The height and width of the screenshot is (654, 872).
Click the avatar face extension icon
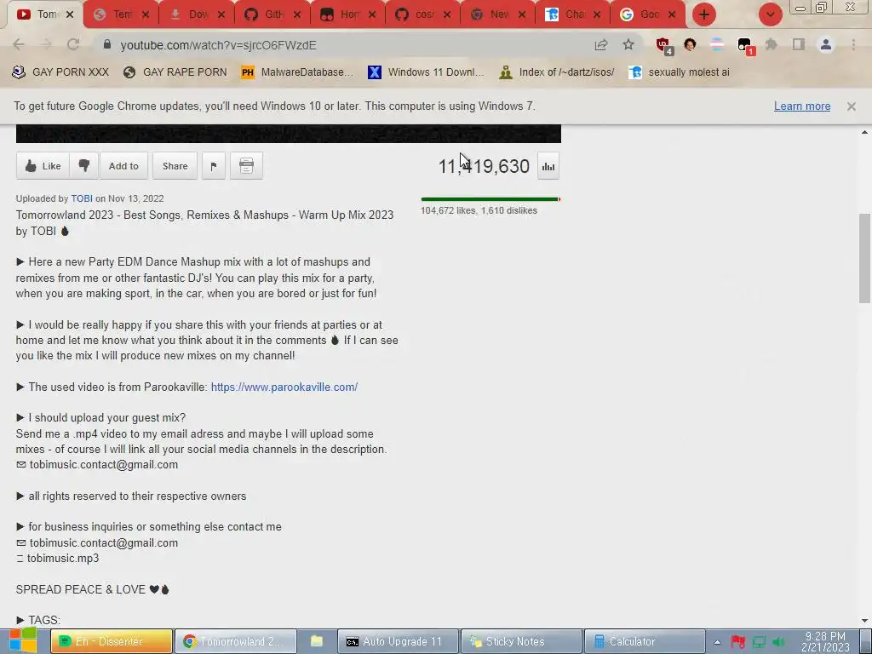pyautogui.click(x=690, y=44)
